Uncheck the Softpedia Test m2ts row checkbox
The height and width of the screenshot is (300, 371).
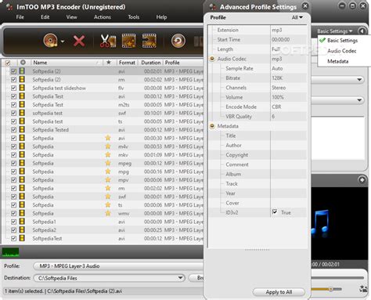tap(13, 105)
